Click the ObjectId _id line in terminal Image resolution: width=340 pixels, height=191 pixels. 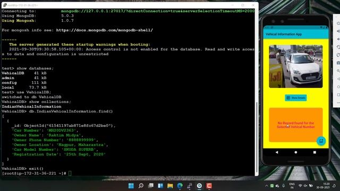(x=64, y=126)
